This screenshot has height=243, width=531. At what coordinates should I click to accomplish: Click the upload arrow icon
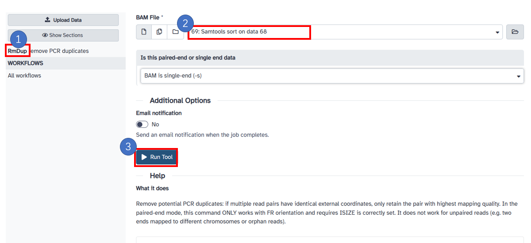[x=48, y=20]
